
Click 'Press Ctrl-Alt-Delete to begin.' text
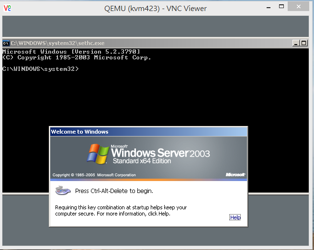114,191
